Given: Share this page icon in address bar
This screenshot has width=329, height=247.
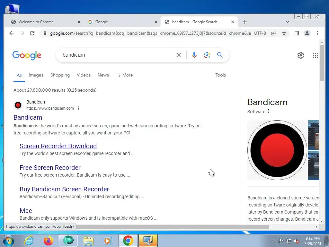Looking at the screenshot, I should coord(274,33).
